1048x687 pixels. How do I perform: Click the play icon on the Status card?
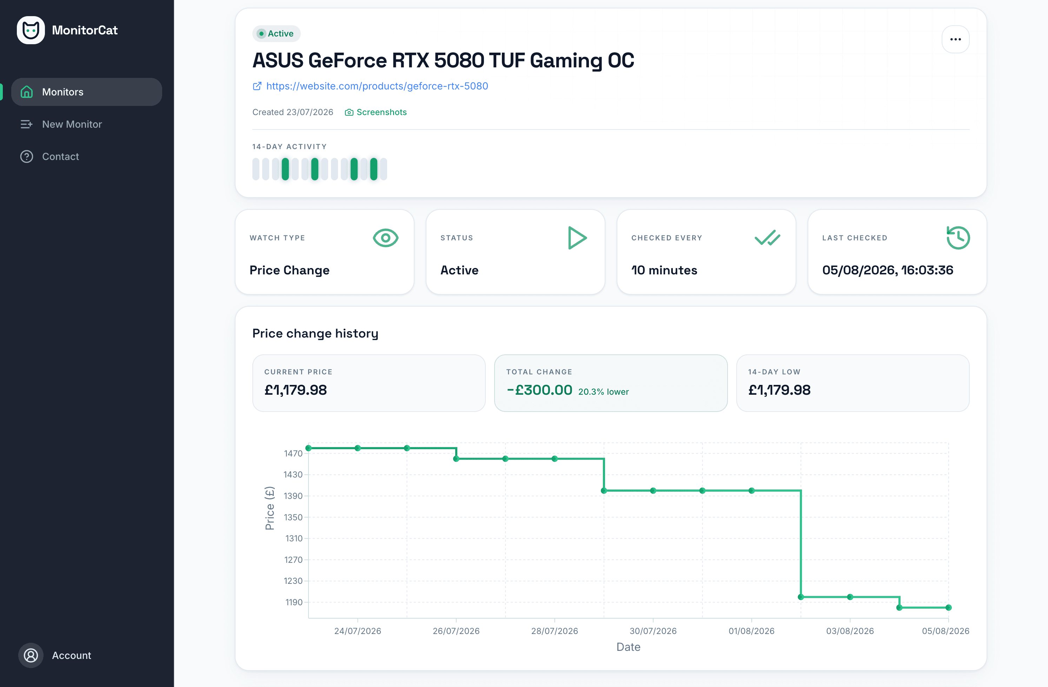pyautogui.click(x=577, y=238)
